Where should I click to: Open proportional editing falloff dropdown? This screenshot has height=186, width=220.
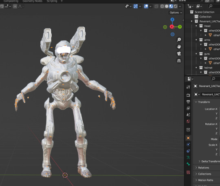point(21,6)
